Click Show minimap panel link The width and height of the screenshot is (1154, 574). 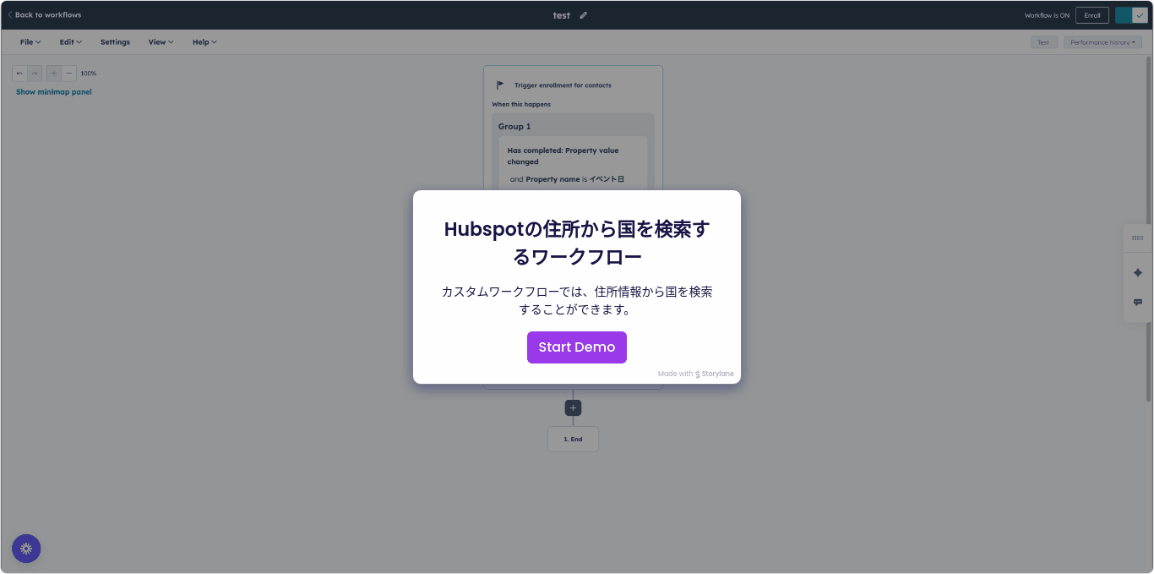[54, 92]
